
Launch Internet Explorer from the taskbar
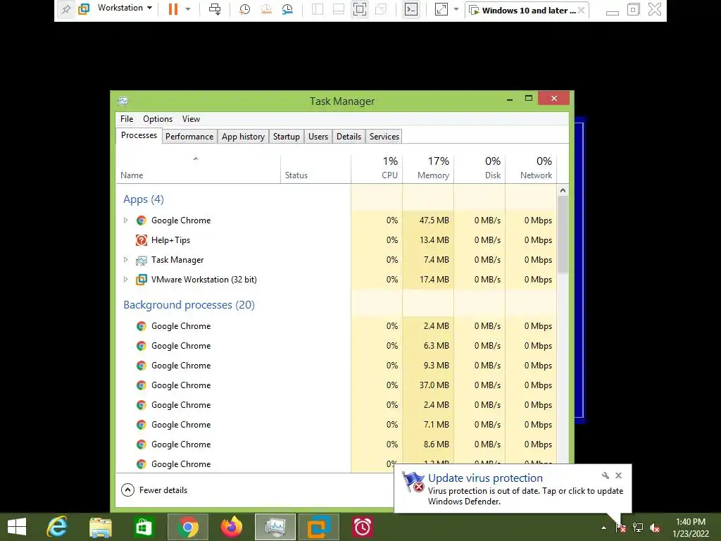pyautogui.click(x=57, y=527)
